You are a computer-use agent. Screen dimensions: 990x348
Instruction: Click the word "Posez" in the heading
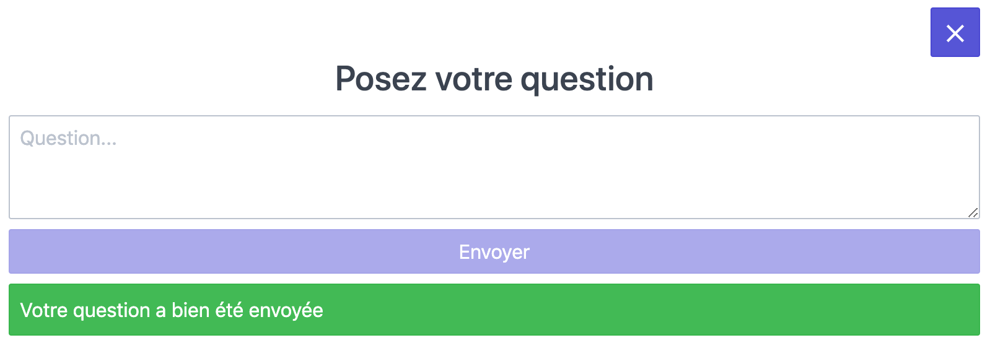[x=380, y=79]
